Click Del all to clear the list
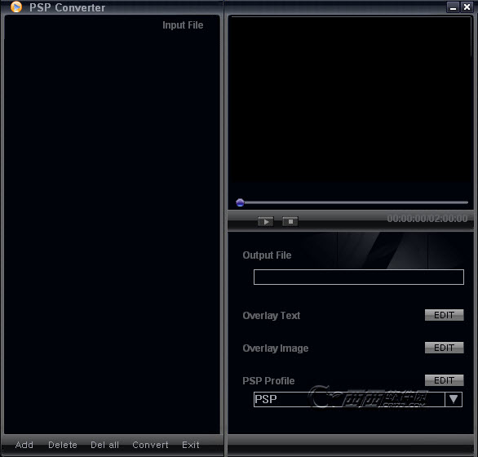Image resolution: width=478 pixels, height=457 pixels. point(104,445)
